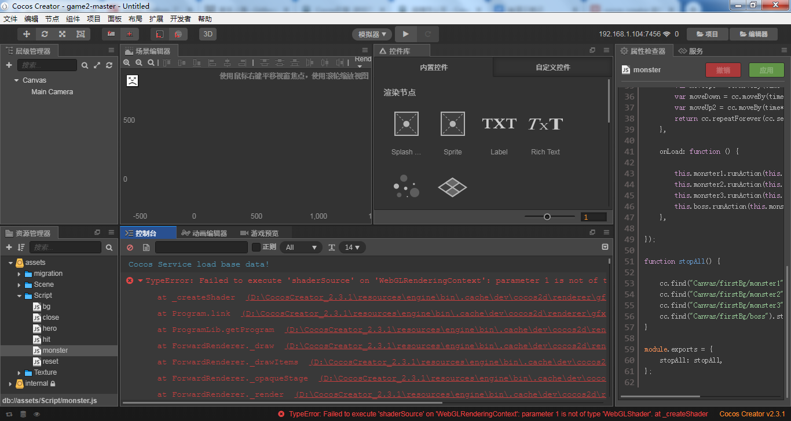Add a new node in hierarchy panel
Image resolution: width=791 pixels, height=421 pixels.
click(9, 65)
